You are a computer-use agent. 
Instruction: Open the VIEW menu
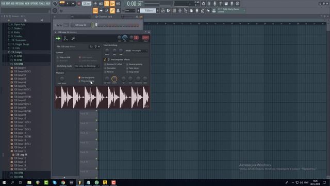tap(27, 4)
